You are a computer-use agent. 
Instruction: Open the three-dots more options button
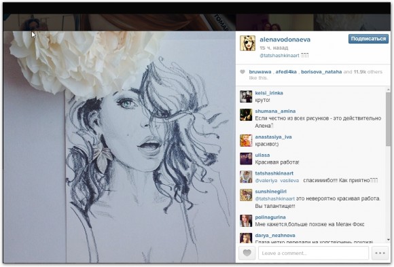coord(380,253)
